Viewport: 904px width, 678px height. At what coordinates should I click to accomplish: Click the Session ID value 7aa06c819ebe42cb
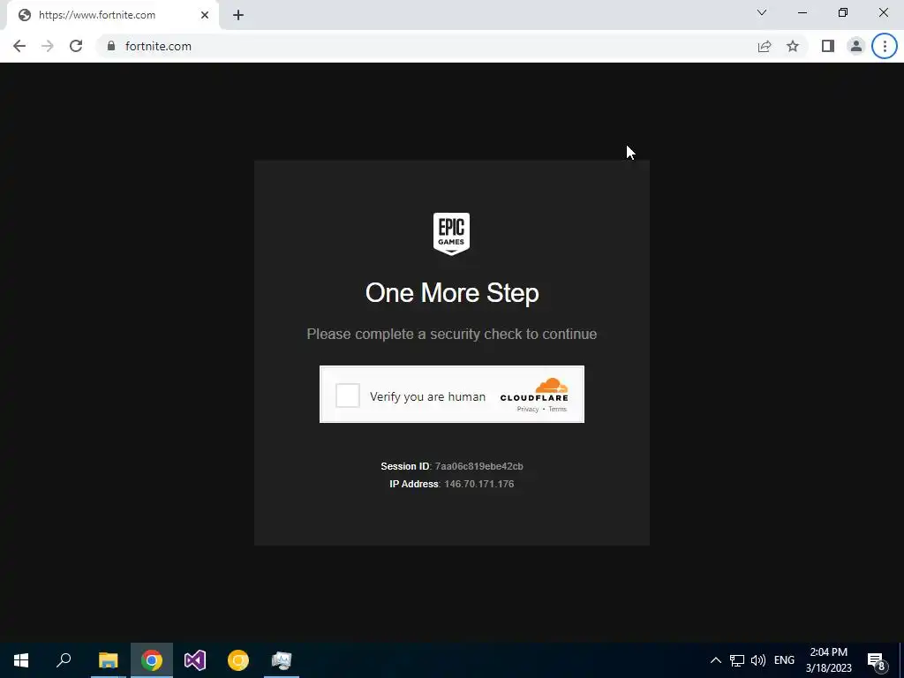pyautogui.click(x=479, y=466)
